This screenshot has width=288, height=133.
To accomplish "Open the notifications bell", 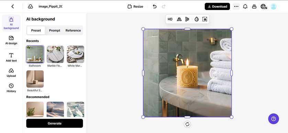I will pos(245,7).
